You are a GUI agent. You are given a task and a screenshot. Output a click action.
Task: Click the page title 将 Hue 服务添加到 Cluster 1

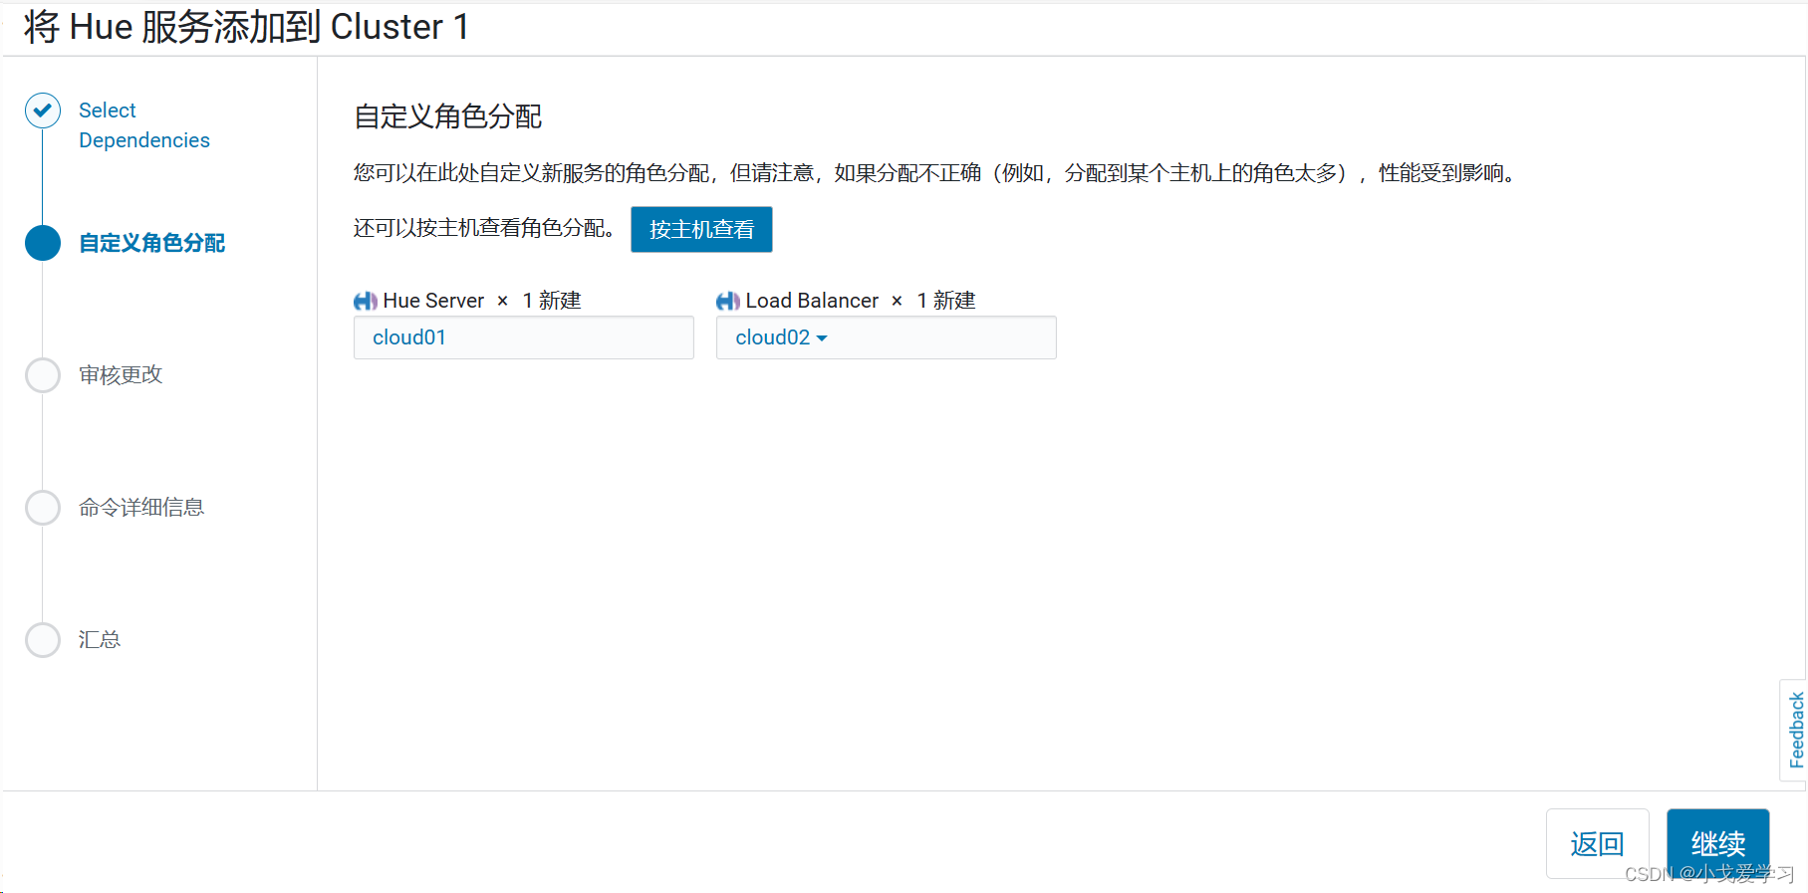point(246,27)
